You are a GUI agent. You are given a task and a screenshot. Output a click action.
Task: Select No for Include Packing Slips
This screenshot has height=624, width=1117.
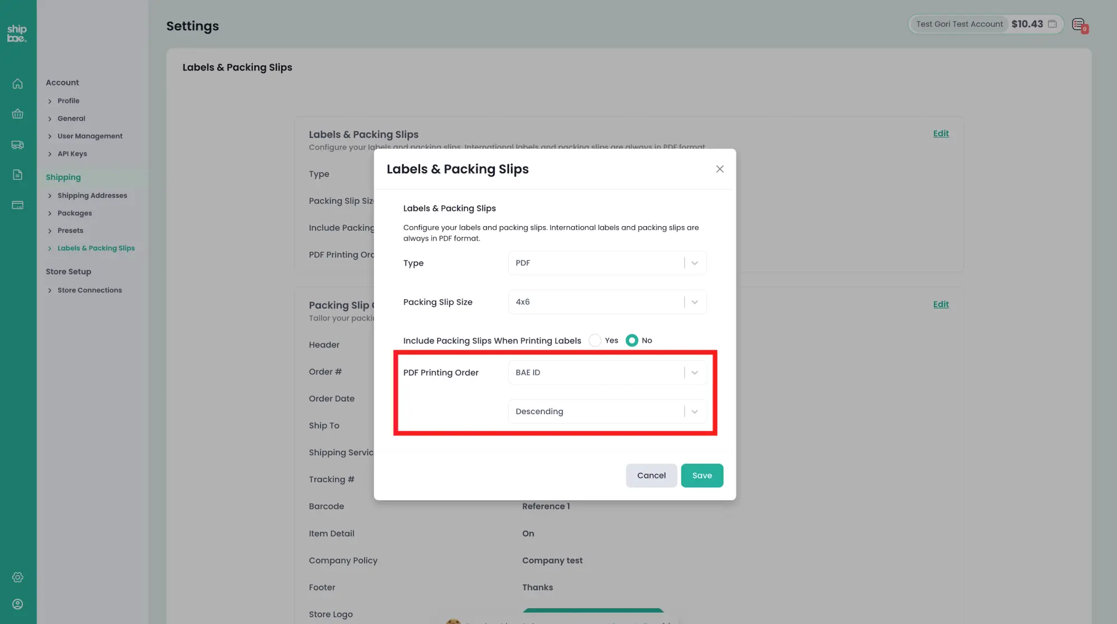[x=632, y=340]
